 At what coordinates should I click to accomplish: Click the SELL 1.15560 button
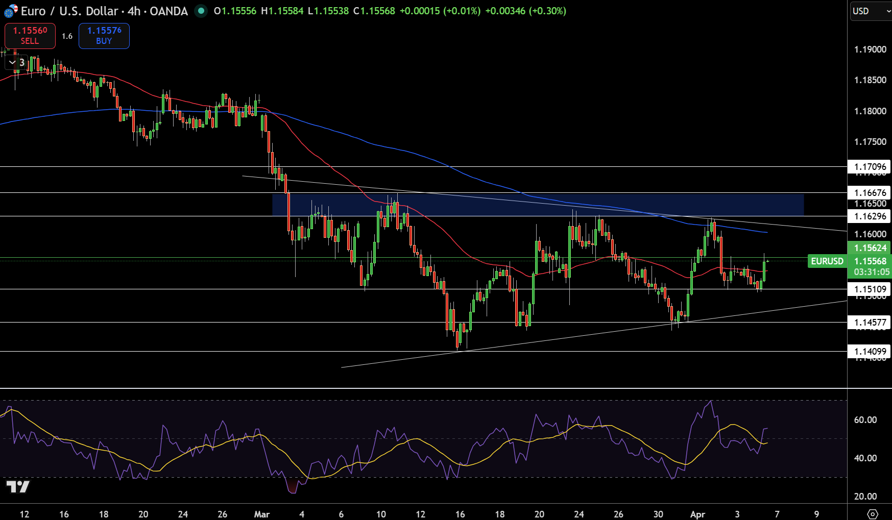tap(30, 36)
